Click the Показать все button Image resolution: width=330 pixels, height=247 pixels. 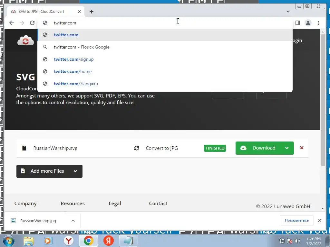pos(297,220)
